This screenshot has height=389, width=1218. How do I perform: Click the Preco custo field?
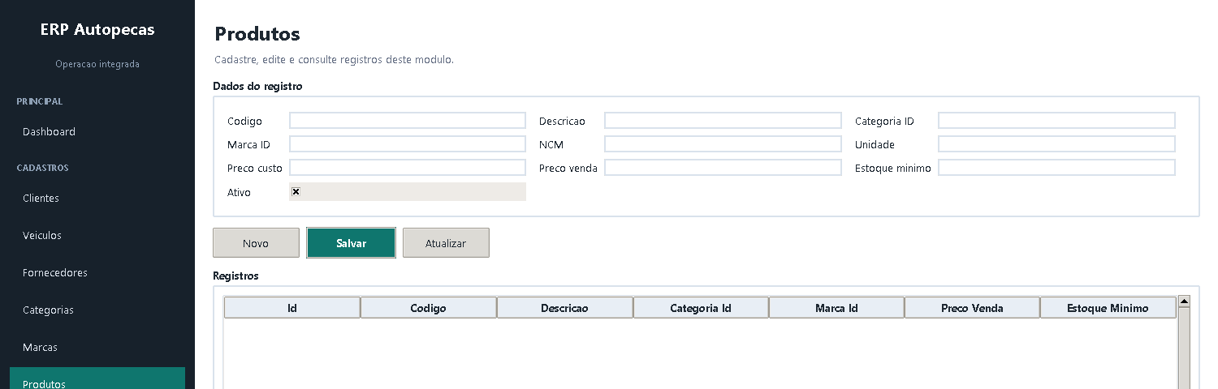pos(408,168)
